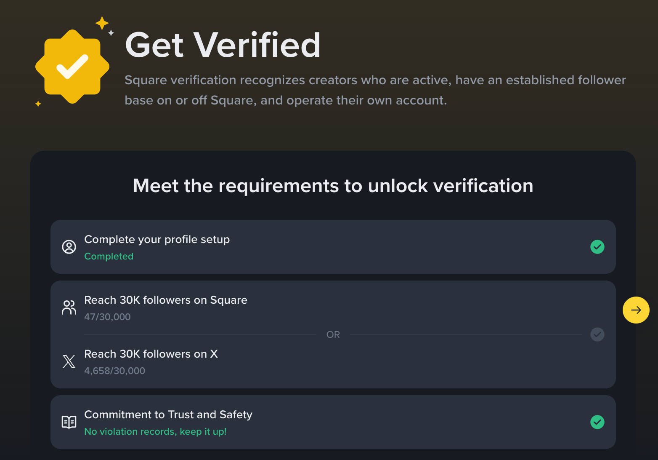
Task: Click the yellow right arrow button
Action: (x=636, y=310)
